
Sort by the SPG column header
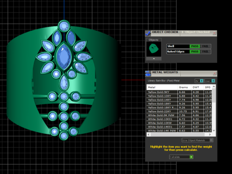pyautogui.click(x=208, y=87)
